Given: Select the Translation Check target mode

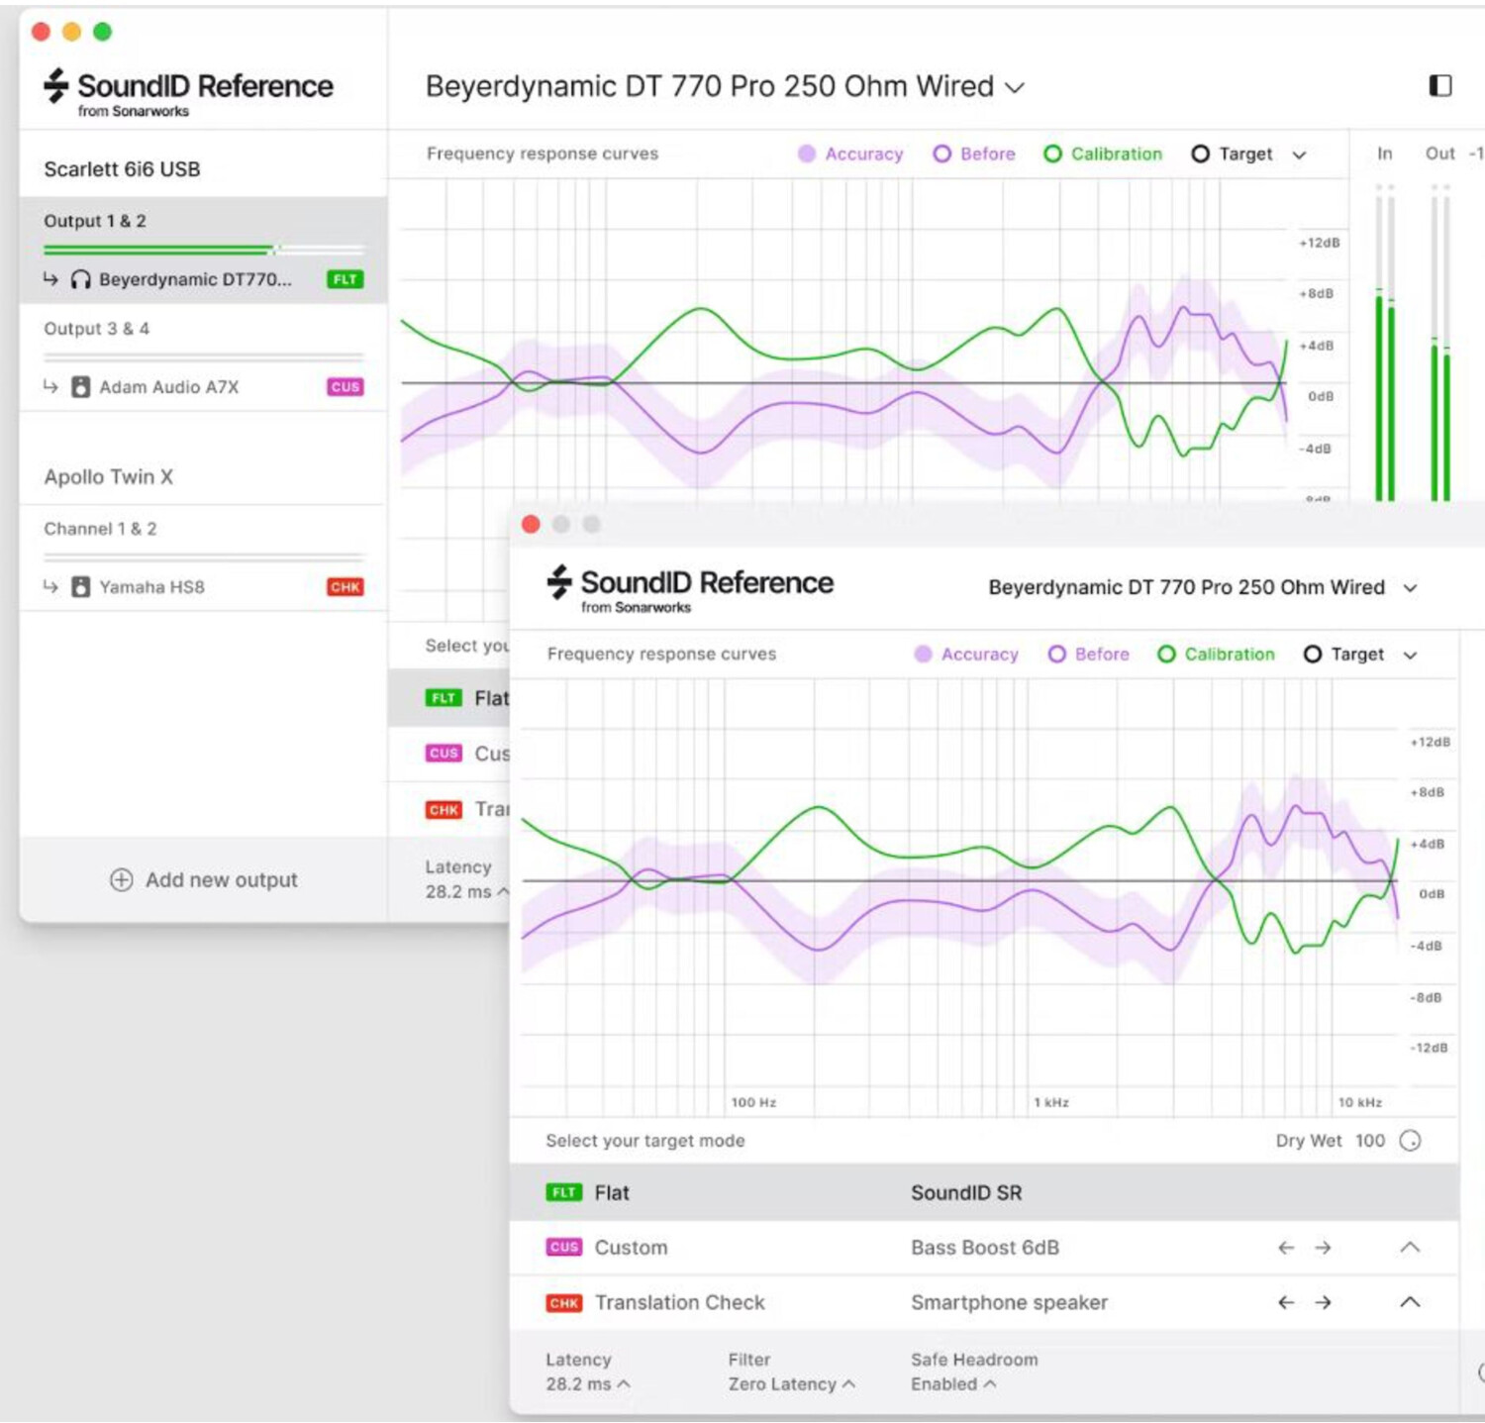Looking at the screenshot, I should [x=984, y=1302].
